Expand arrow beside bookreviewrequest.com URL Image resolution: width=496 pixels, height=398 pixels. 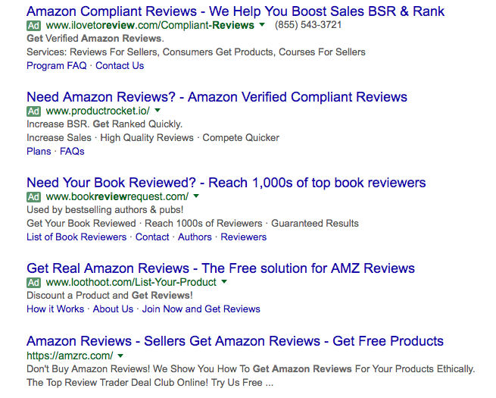(196, 196)
